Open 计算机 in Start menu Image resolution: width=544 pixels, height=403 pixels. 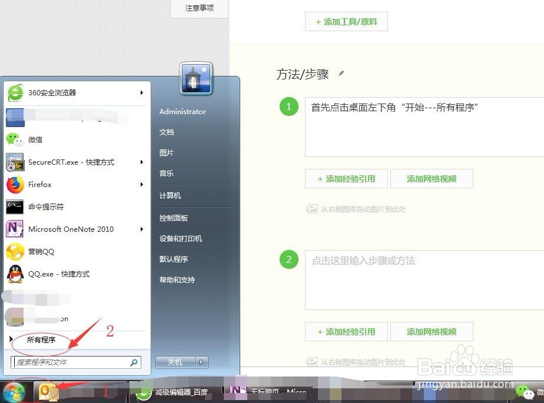pyautogui.click(x=170, y=195)
